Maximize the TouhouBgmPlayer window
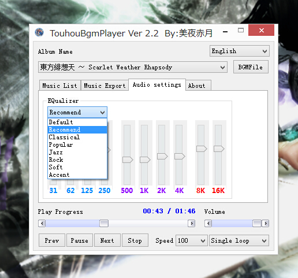 pos(241,30)
